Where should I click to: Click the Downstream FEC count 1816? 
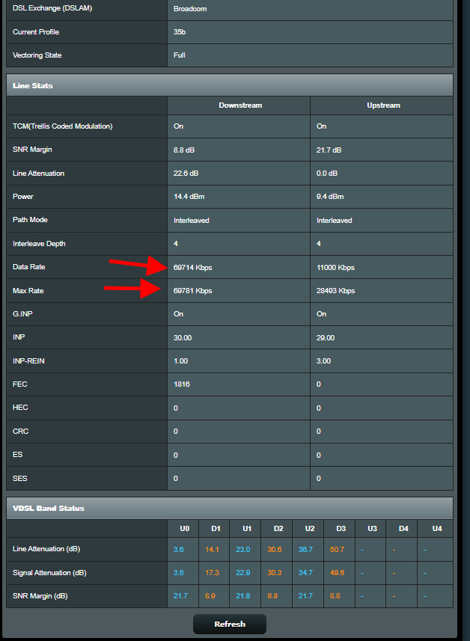point(181,384)
